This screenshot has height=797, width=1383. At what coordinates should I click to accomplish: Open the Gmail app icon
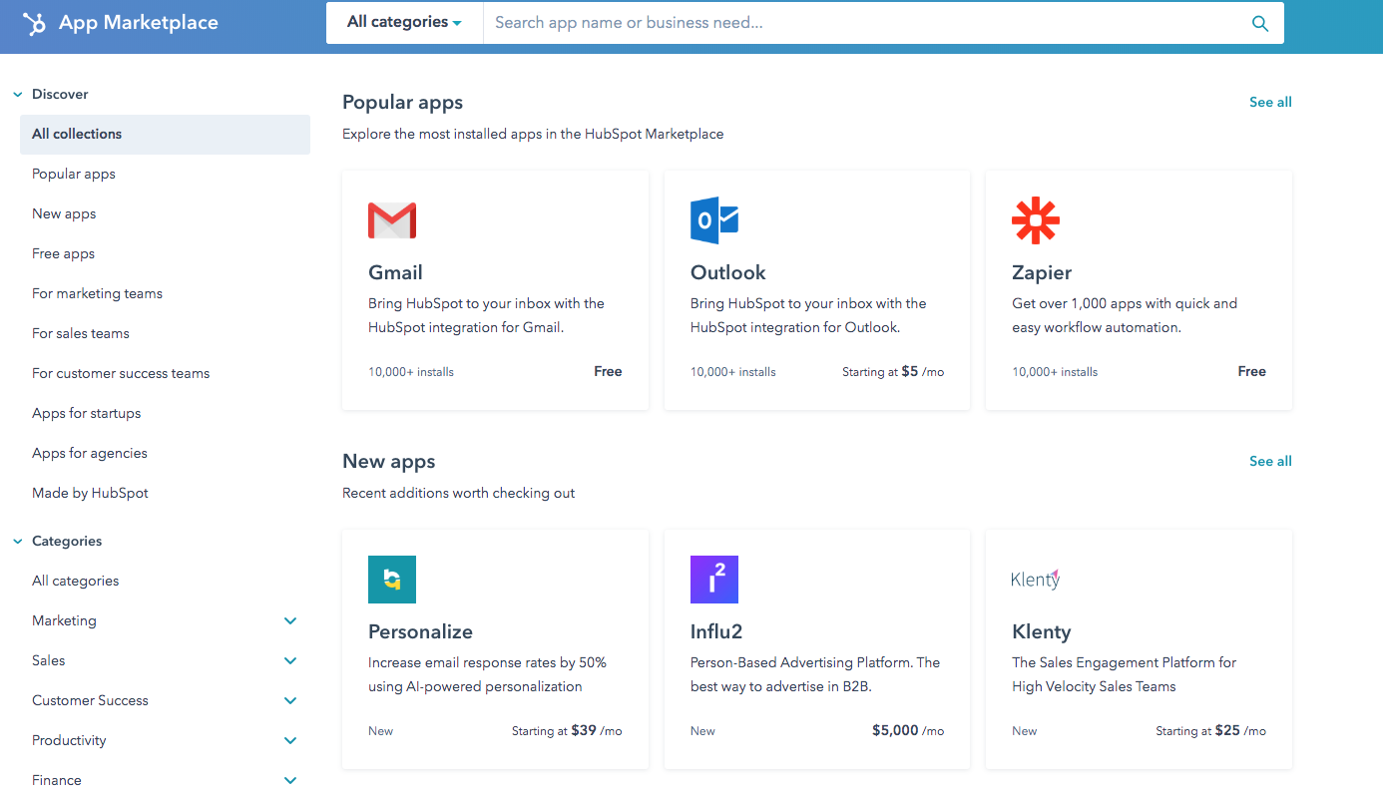(x=392, y=220)
